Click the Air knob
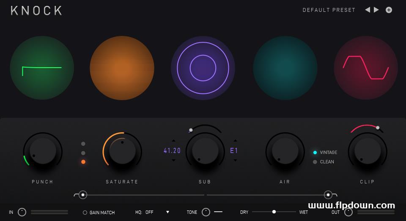Image resolution: width=406 pixels, height=221 pixels. coord(285,151)
